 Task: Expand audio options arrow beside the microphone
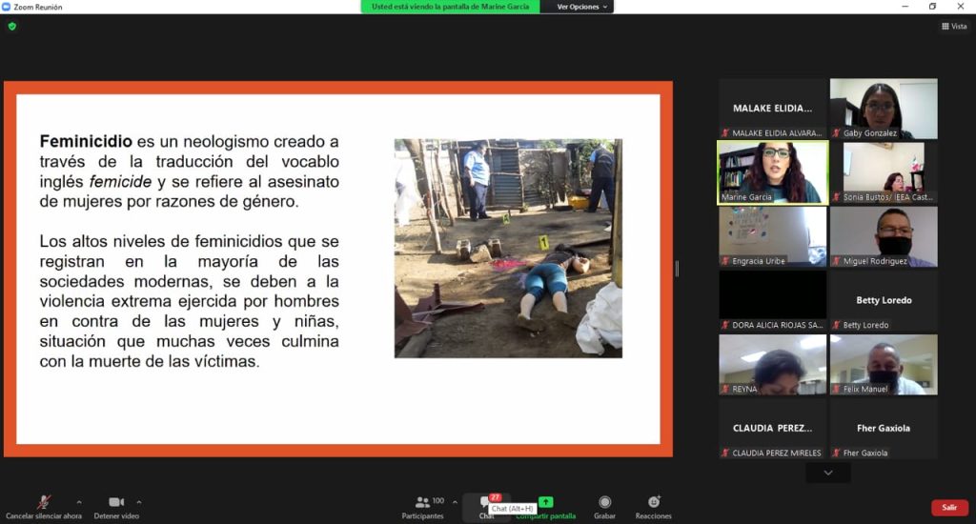tap(78, 502)
